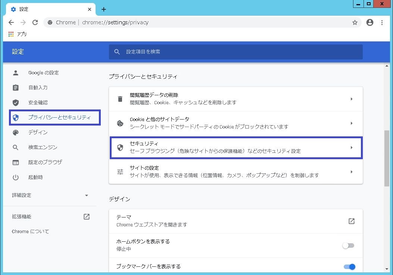Click the セキュリティ row title
Image resolution: width=393 pixels, height=275 pixels.
coord(144,143)
